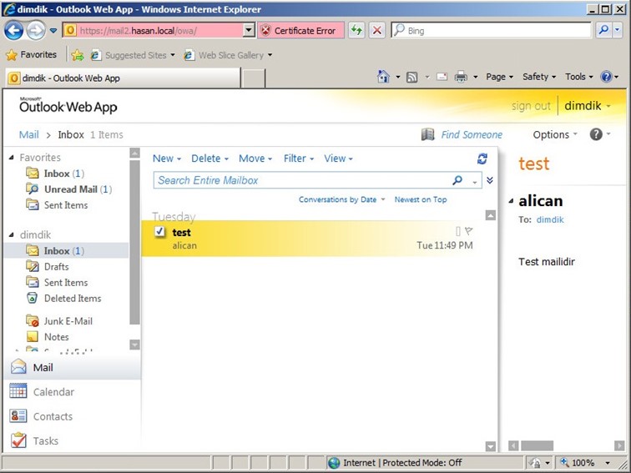The image size is (631, 473).
Task: Click the RSS Feeds icon
Action: [x=411, y=77]
